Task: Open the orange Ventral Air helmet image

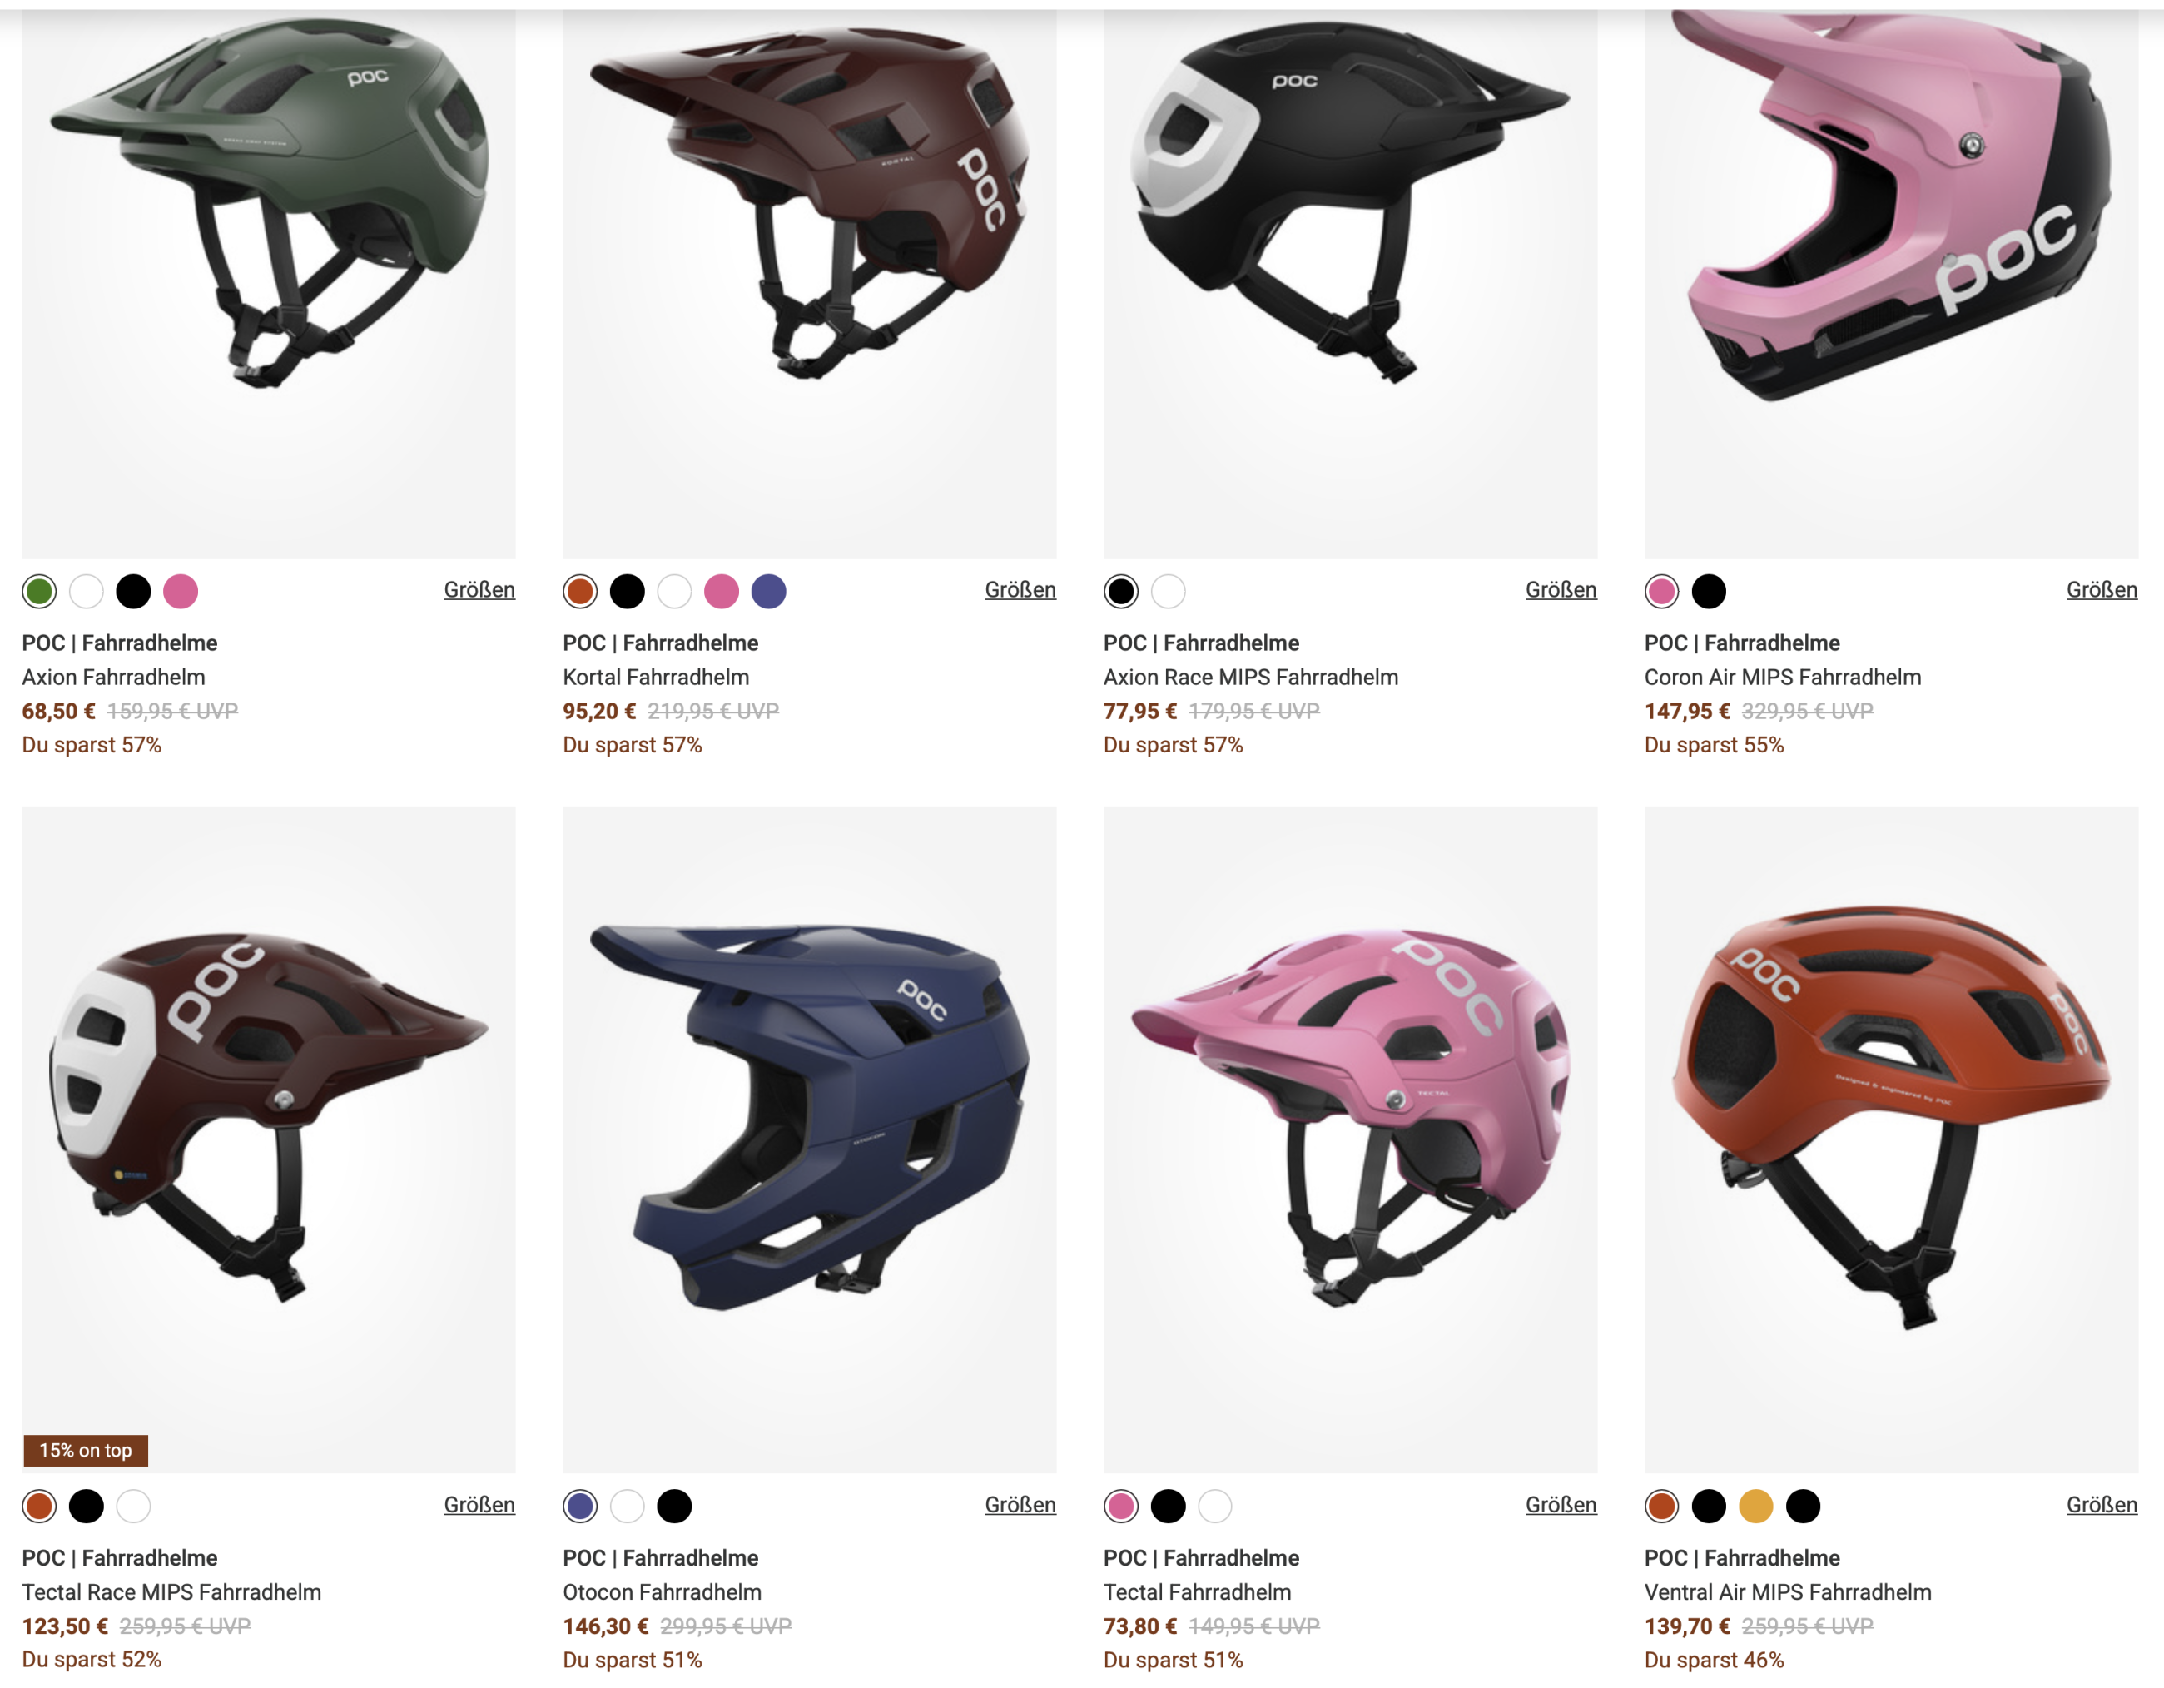Action: tap(1892, 1139)
